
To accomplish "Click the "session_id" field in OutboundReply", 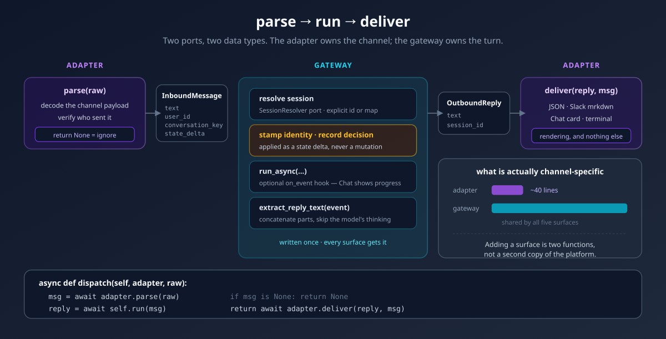I will [465, 125].
